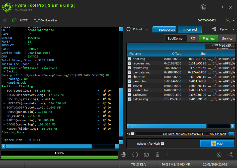Viewport: 237px width, 168px height.
Task: Uncheck the sboot.bin checkbox
Action: (130, 77)
